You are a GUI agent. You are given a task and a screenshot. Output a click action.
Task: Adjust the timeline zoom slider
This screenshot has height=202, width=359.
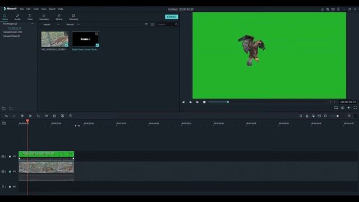pos(338,116)
